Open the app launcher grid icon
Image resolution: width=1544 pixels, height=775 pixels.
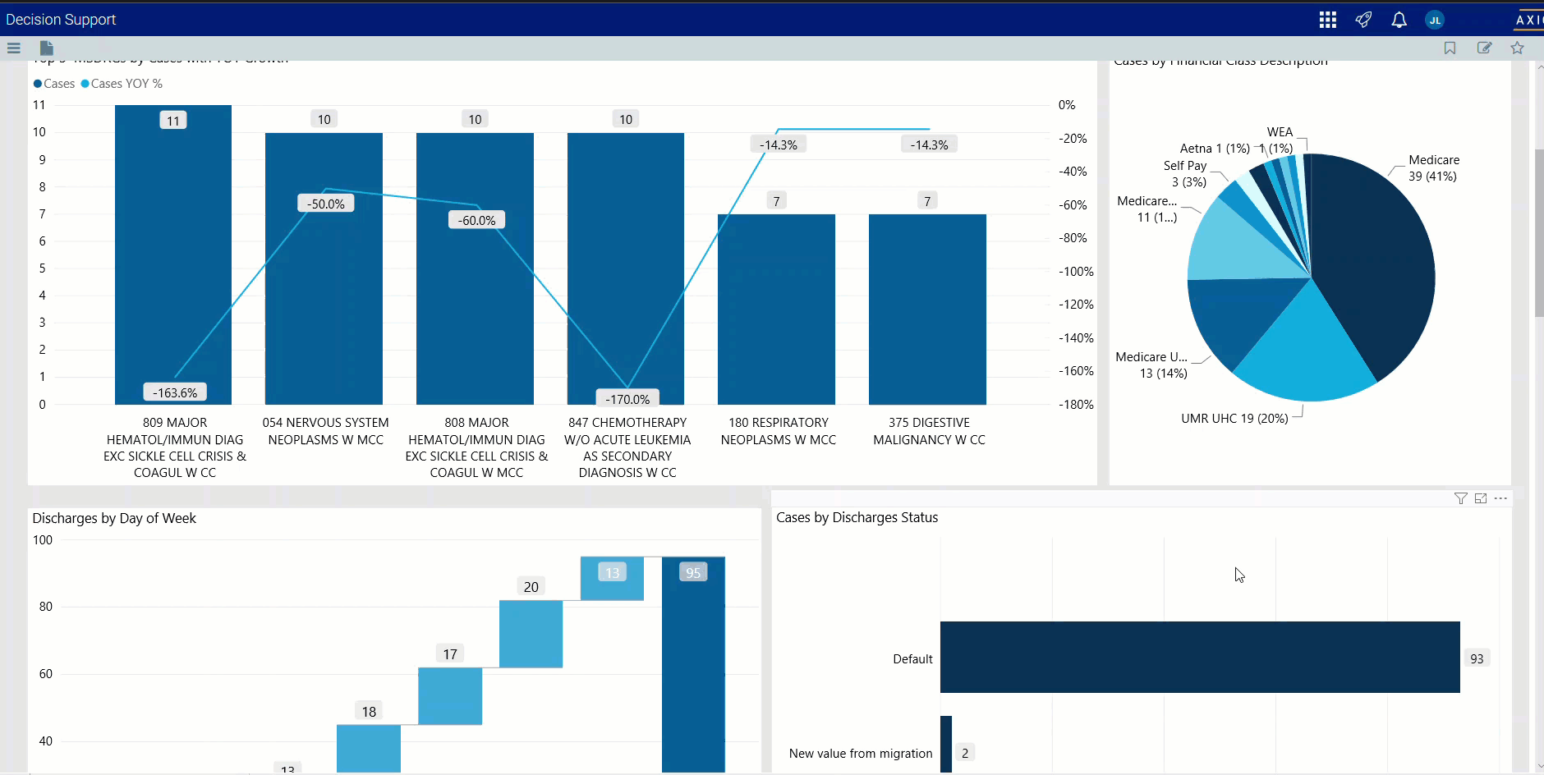click(1328, 20)
